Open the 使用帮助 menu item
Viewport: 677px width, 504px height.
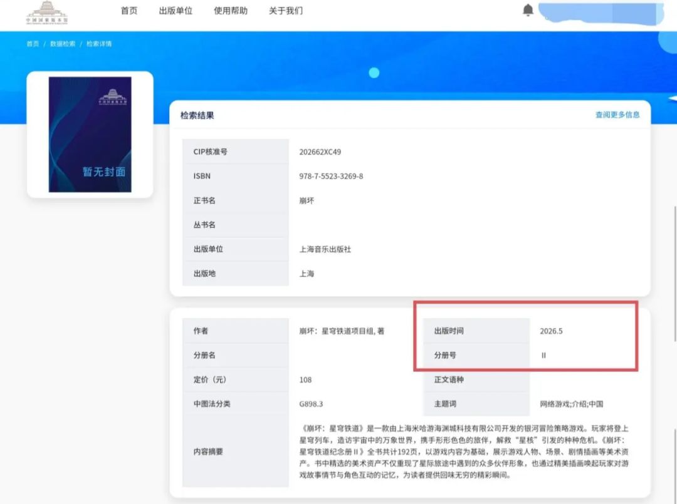231,11
